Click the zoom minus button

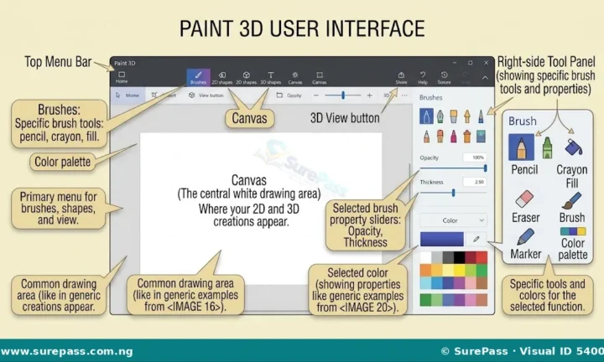click(x=316, y=96)
